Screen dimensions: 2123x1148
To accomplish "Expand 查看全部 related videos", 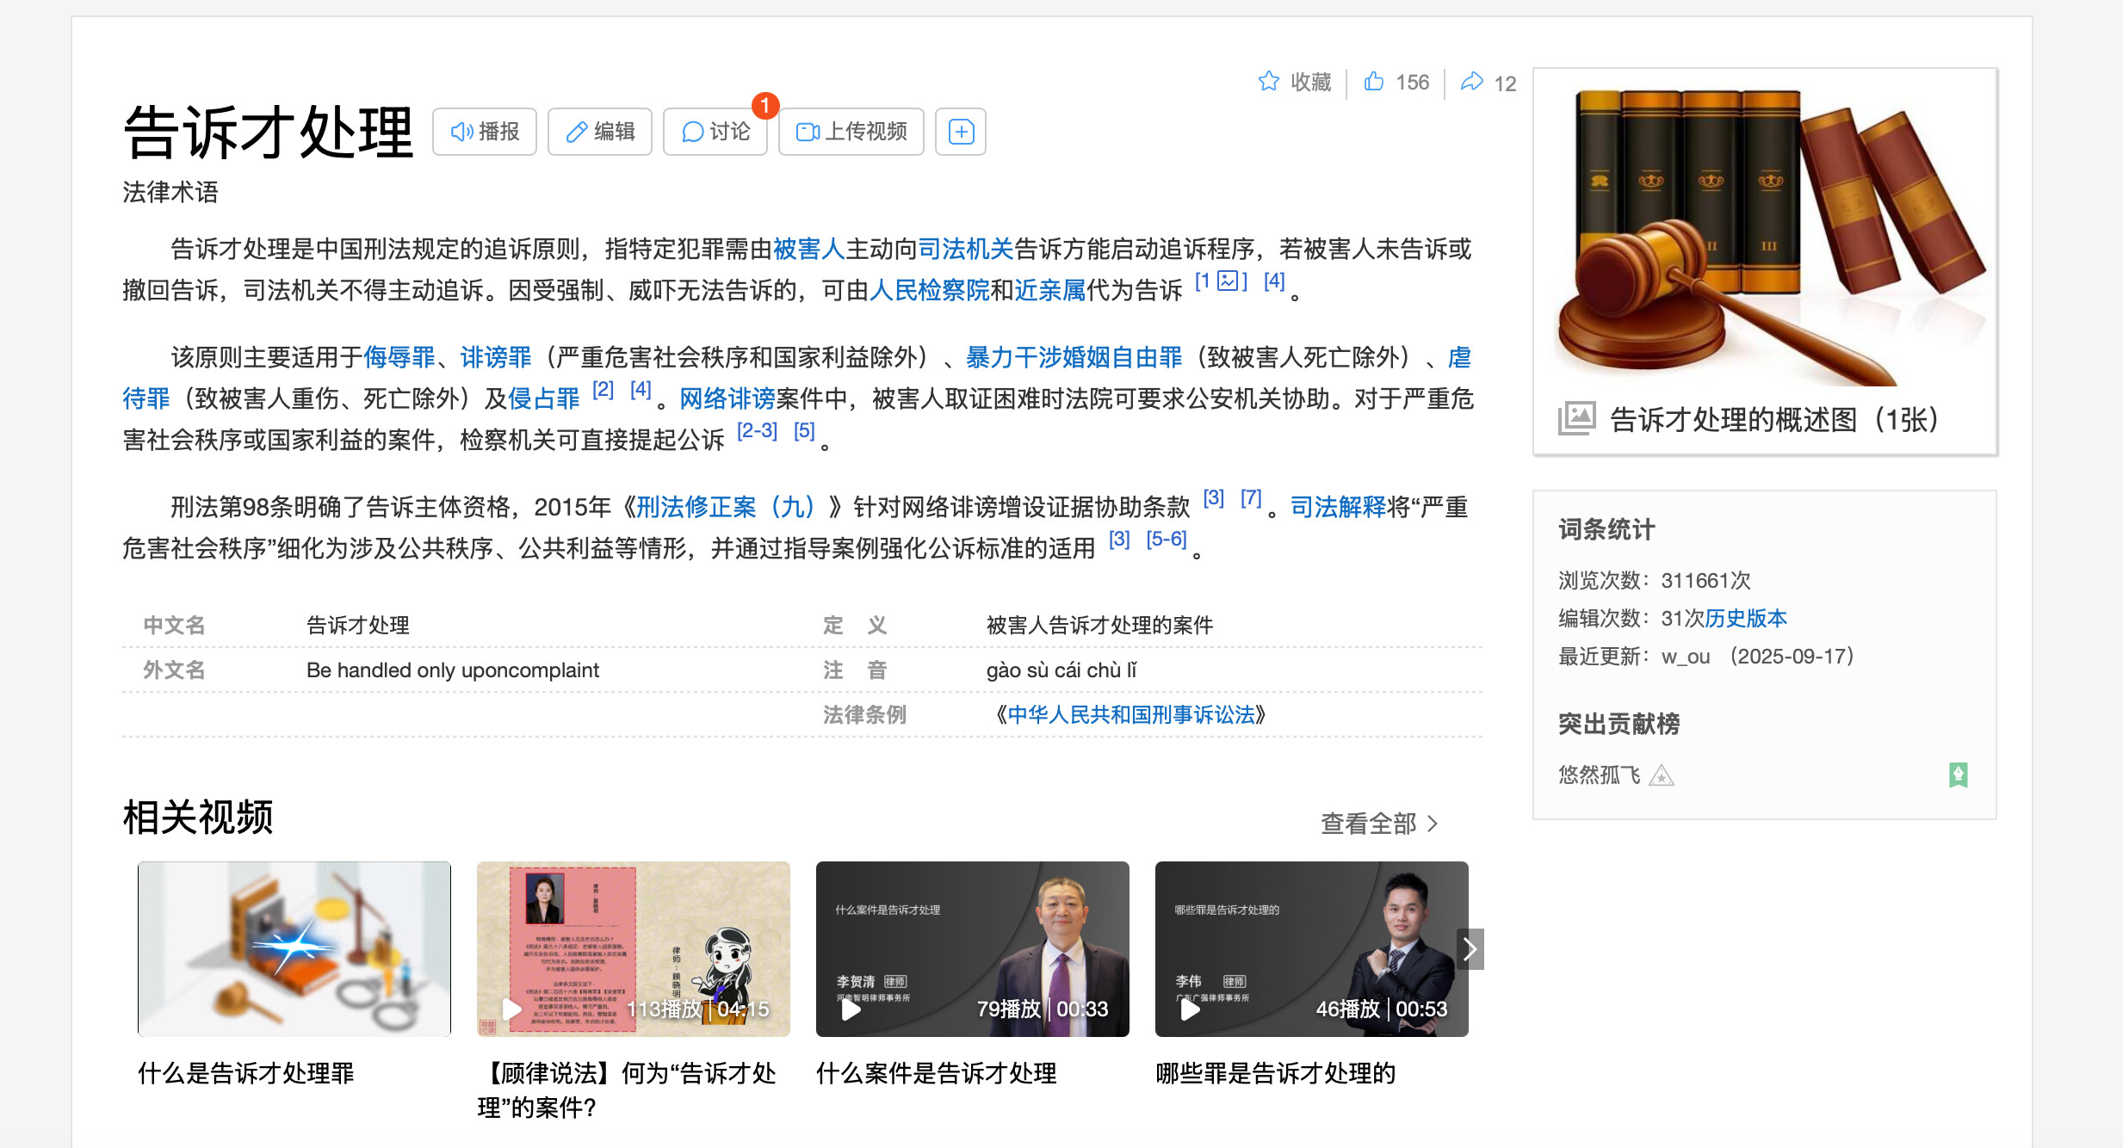I will 1379,824.
